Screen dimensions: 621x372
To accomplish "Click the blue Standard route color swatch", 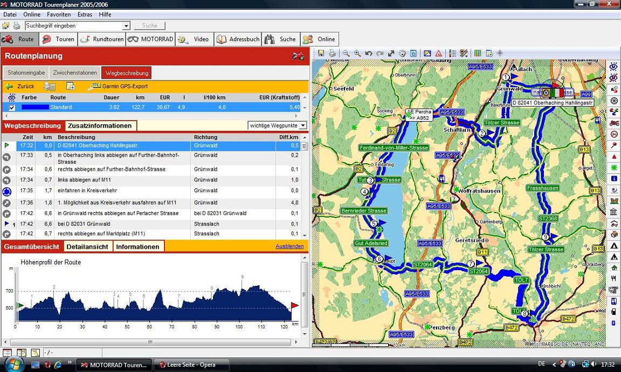I will (35, 107).
